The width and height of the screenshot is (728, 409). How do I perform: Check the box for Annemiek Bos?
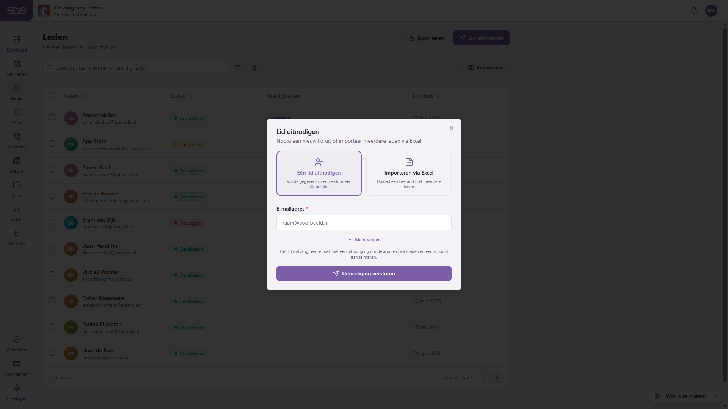[x=52, y=117]
